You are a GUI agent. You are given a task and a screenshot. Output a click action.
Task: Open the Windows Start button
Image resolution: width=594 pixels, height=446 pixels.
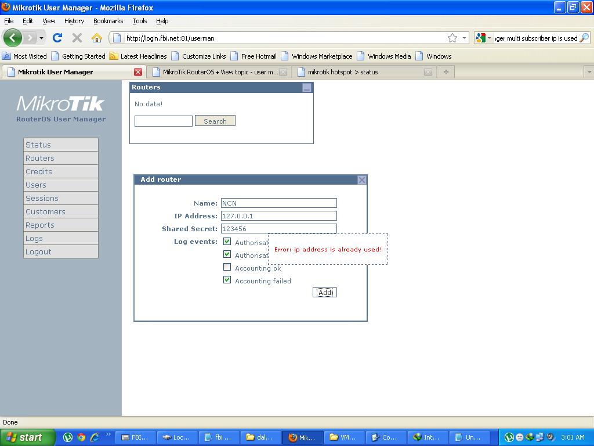[27, 437]
